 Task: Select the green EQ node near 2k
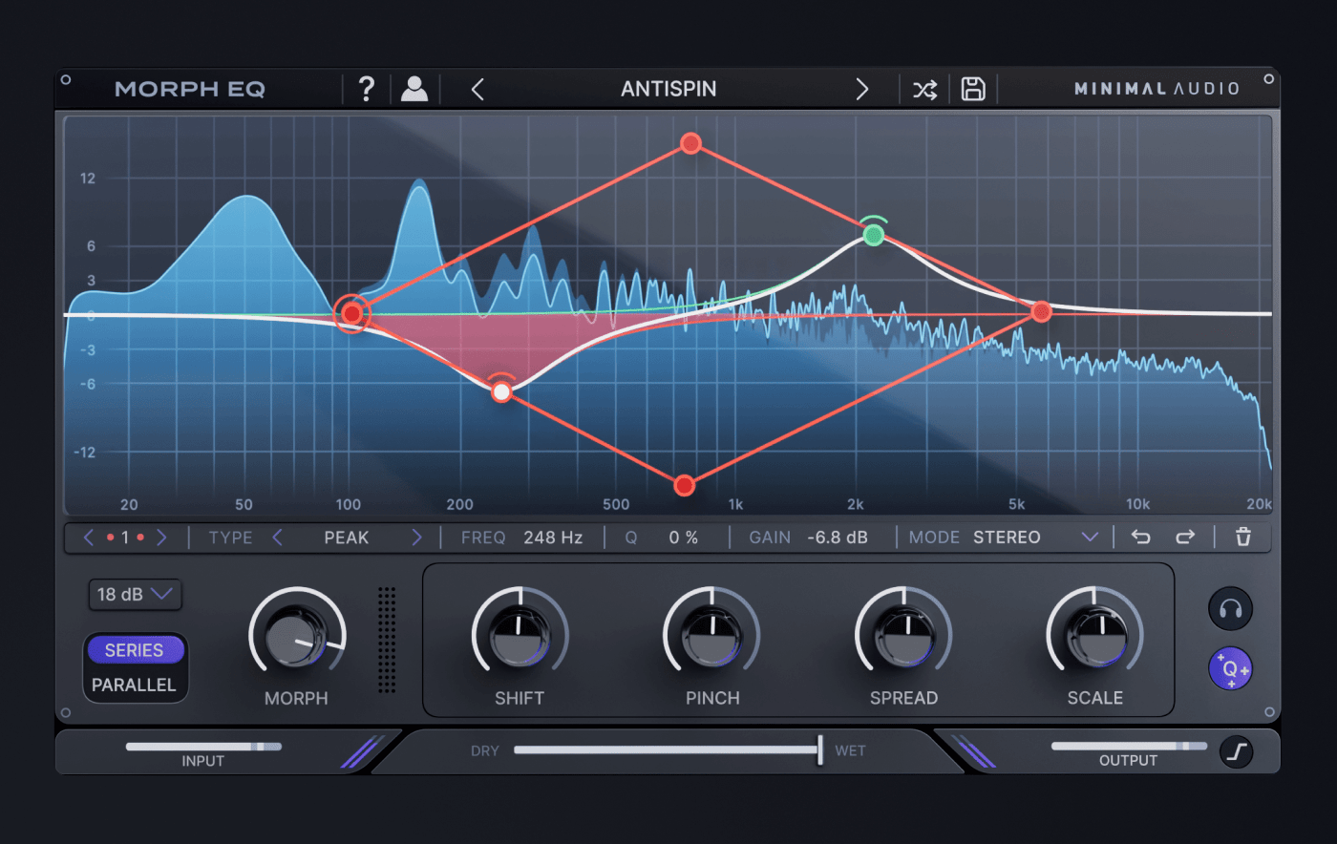click(x=873, y=234)
